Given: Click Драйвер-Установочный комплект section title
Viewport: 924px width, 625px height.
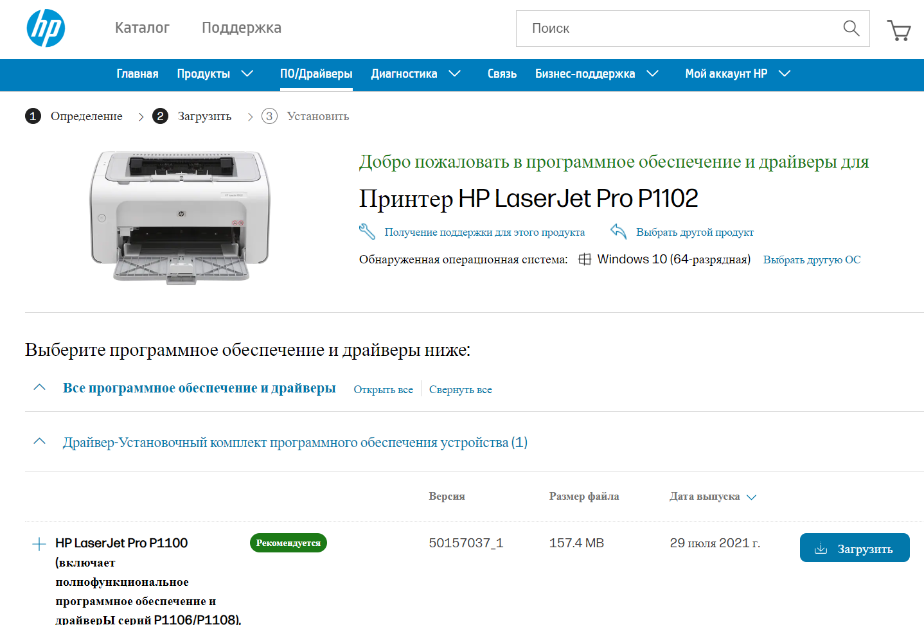Looking at the screenshot, I should (295, 442).
